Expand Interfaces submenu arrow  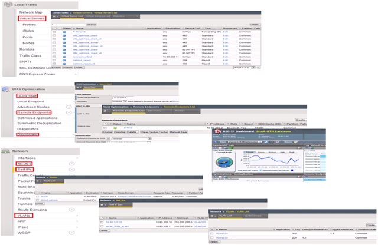pyautogui.click(x=77, y=158)
